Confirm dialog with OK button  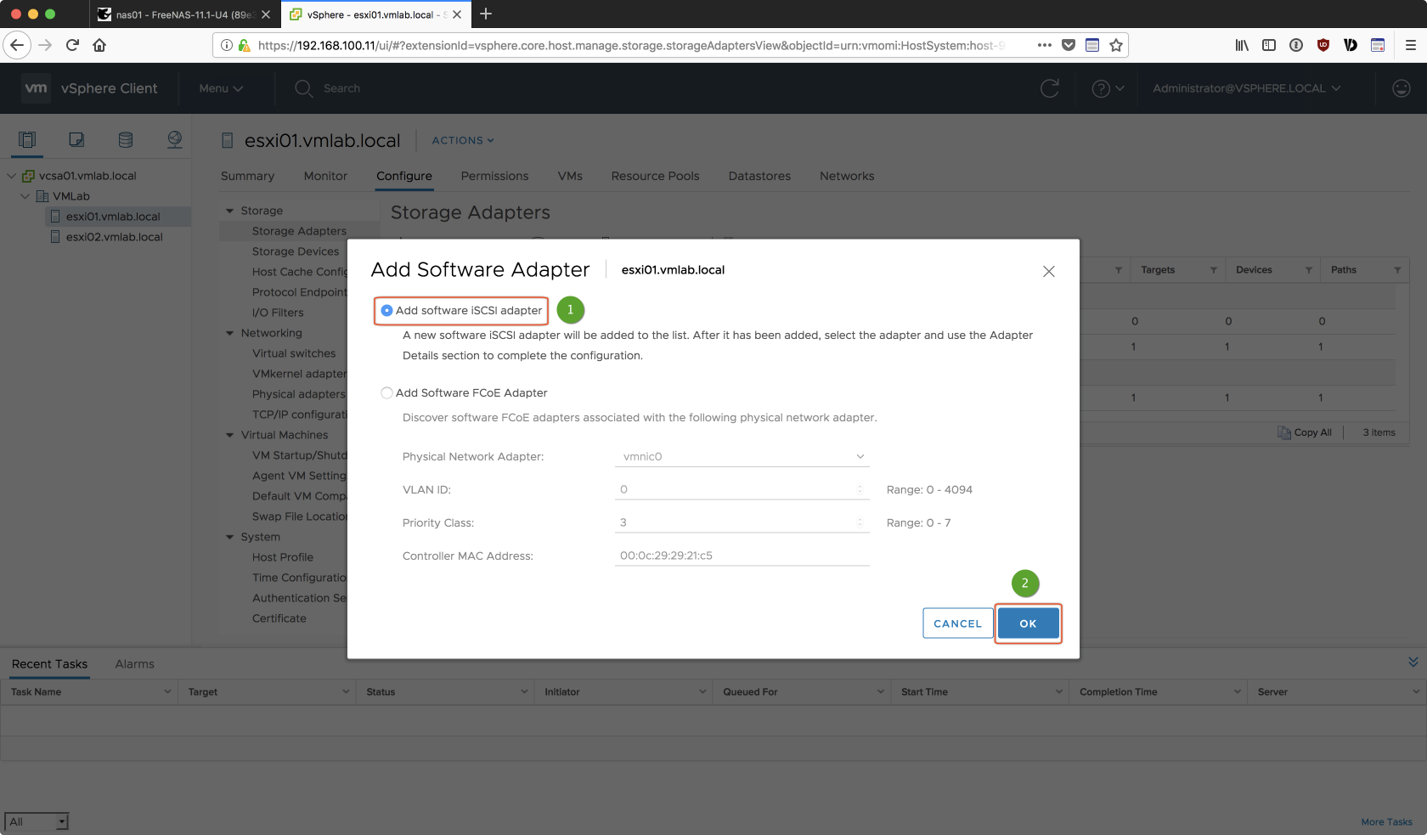[x=1028, y=623]
